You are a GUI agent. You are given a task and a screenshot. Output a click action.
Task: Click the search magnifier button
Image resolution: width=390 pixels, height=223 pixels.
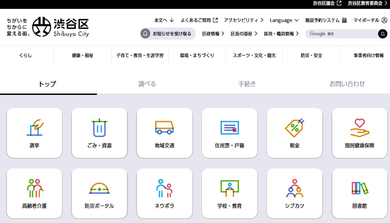click(382, 34)
